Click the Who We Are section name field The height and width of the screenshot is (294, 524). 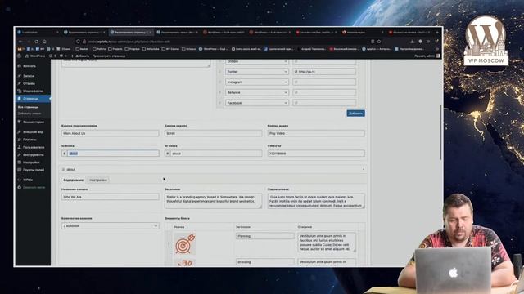point(110,197)
